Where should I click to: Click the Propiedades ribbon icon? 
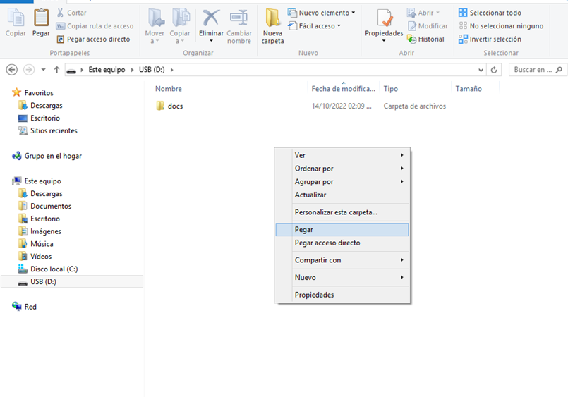pyautogui.click(x=384, y=18)
